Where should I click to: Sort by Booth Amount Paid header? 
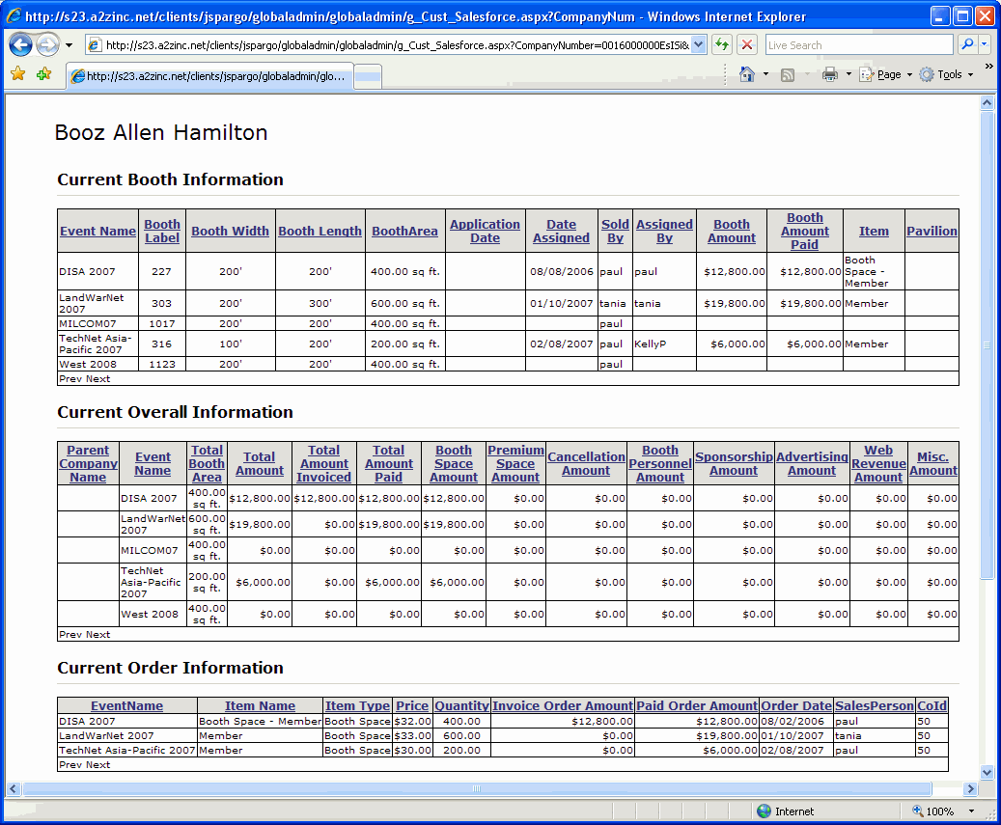coord(804,231)
